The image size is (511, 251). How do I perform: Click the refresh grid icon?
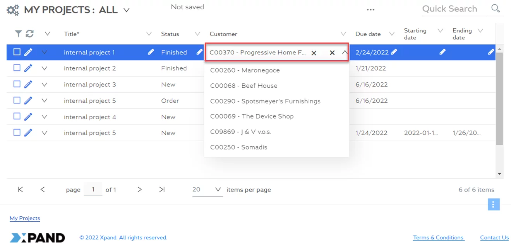pos(29,34)
